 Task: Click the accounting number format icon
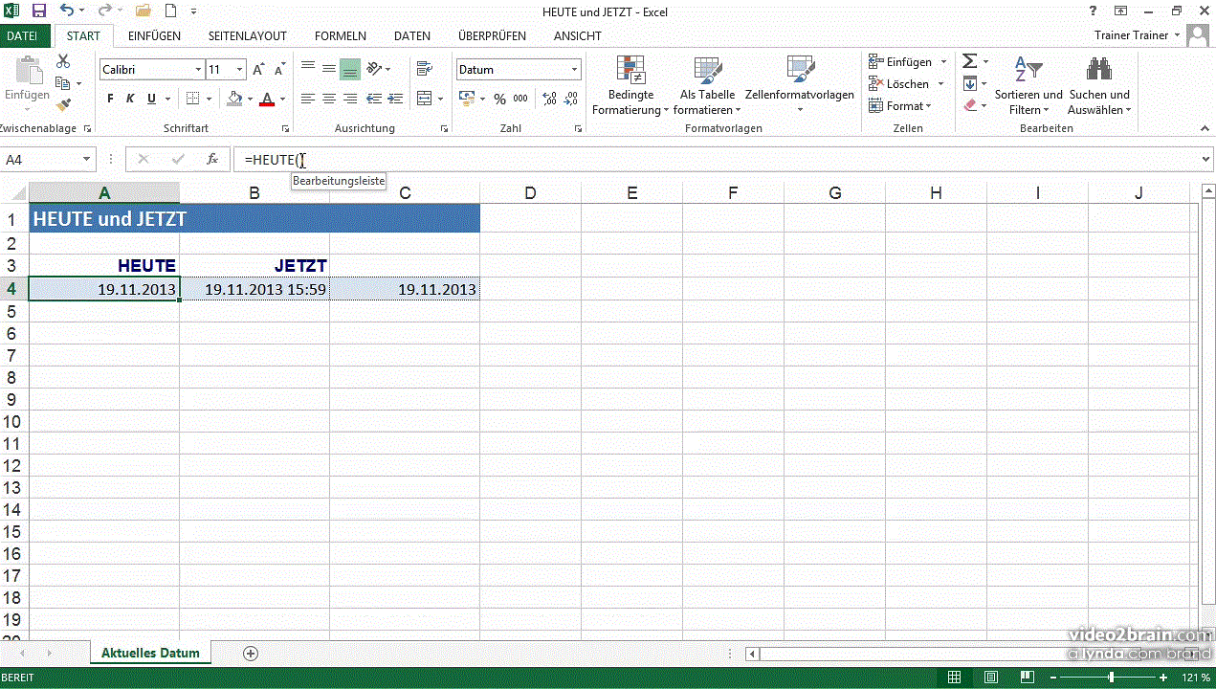[x=466, y=99]
